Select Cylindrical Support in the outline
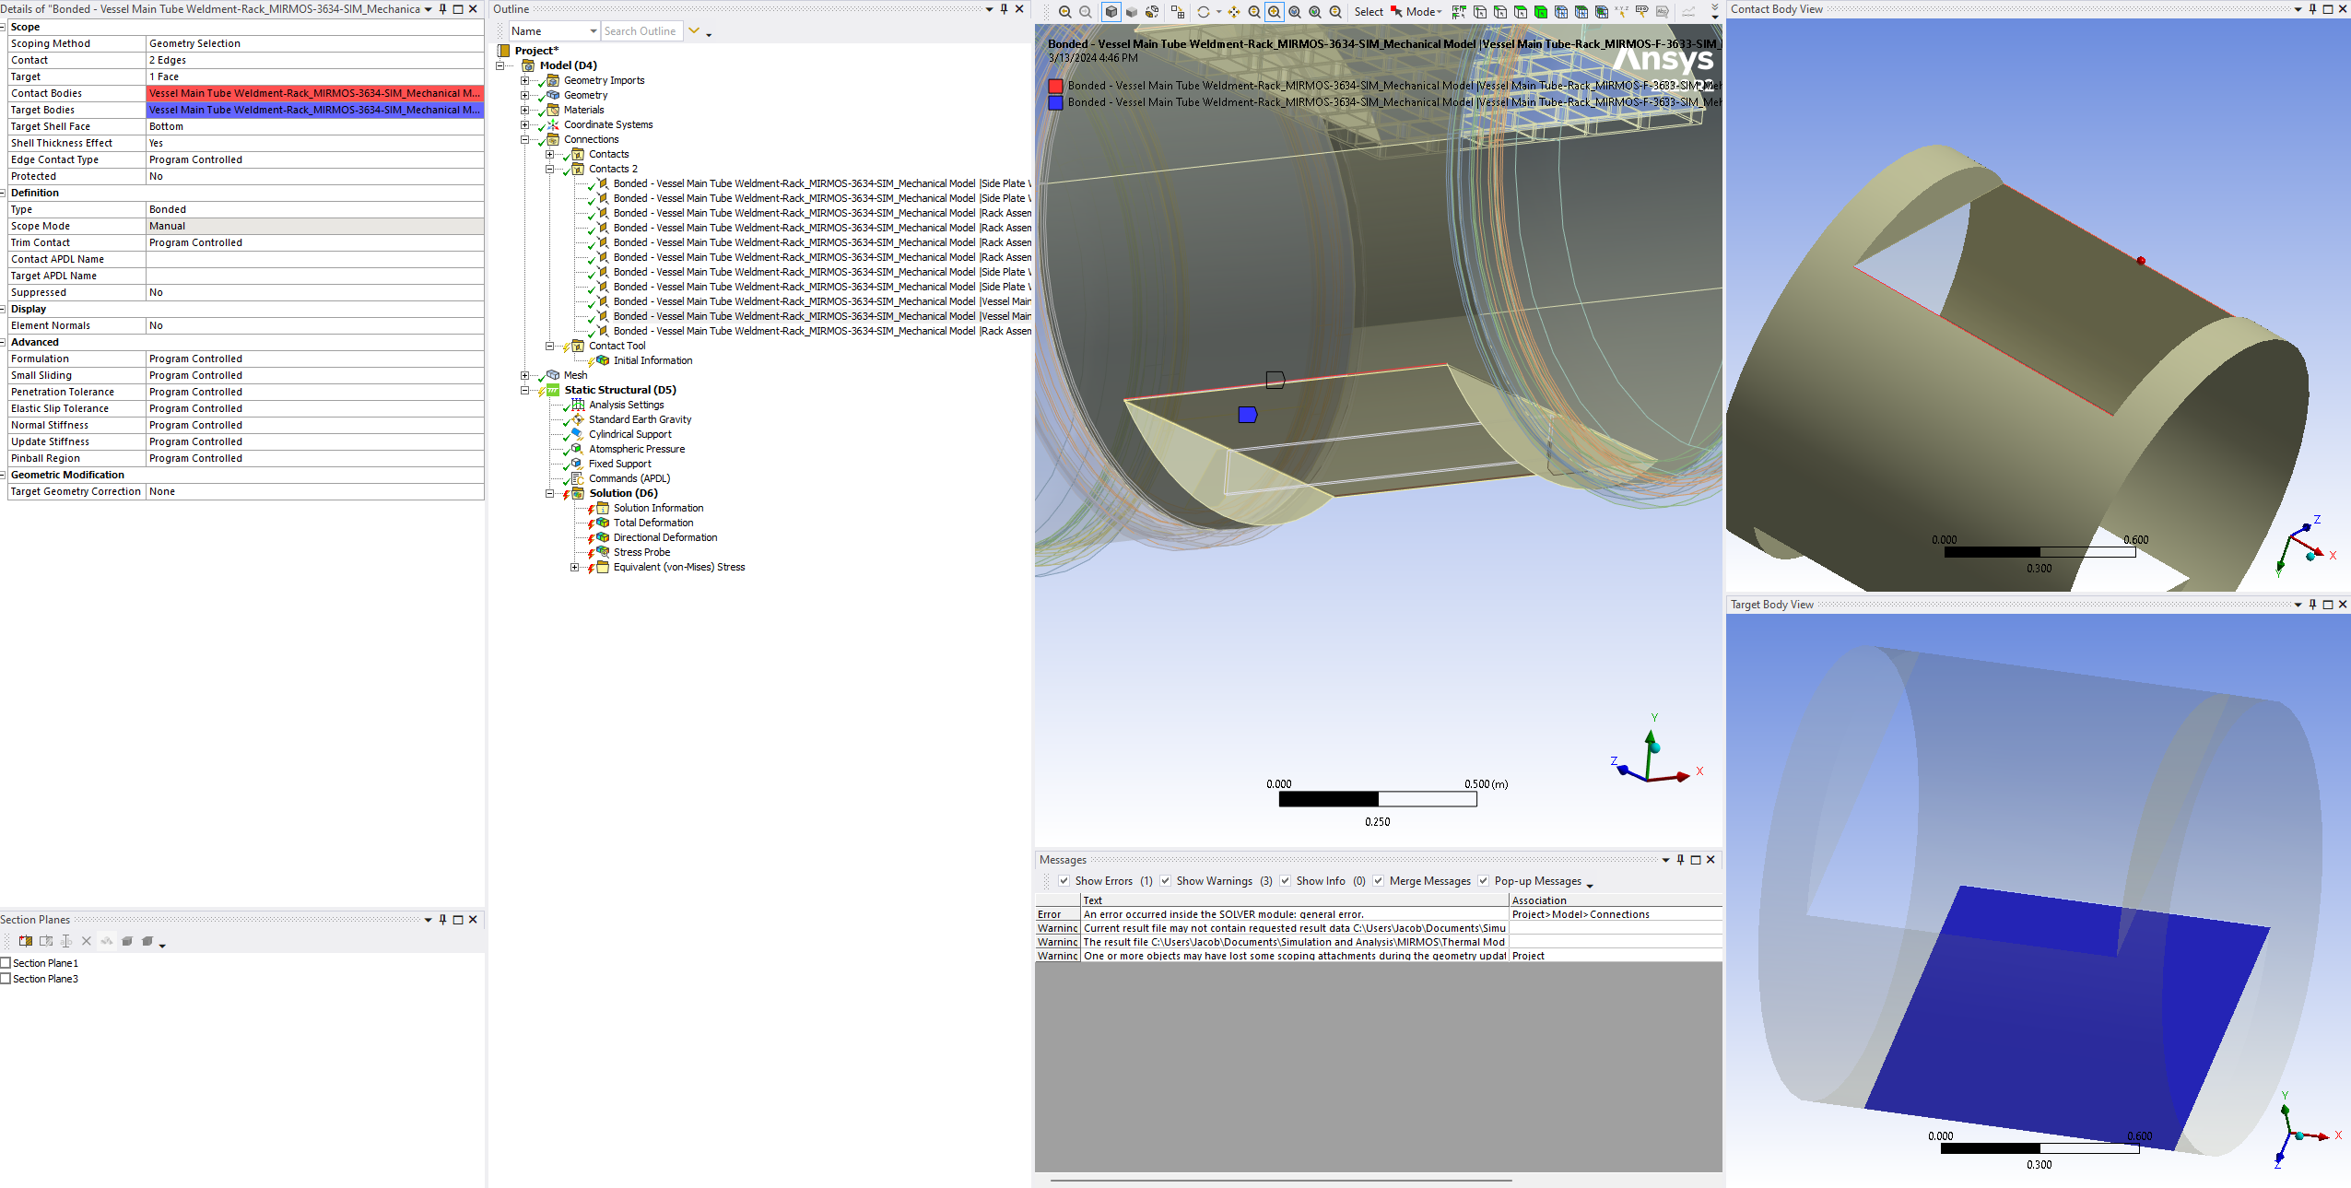 (630, 435)
